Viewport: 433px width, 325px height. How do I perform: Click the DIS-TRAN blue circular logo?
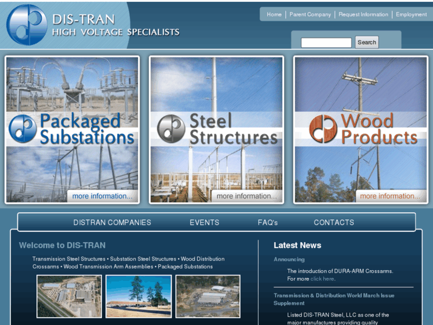27,25
